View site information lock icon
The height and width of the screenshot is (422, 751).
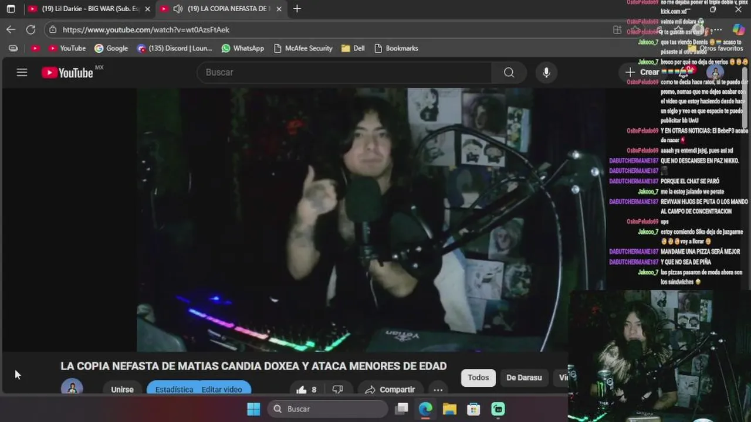[x=53, y=29]
